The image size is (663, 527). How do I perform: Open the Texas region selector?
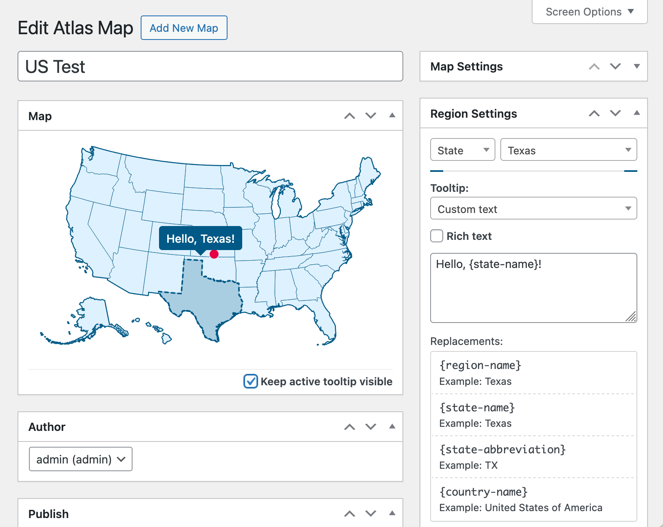(568, 149)
